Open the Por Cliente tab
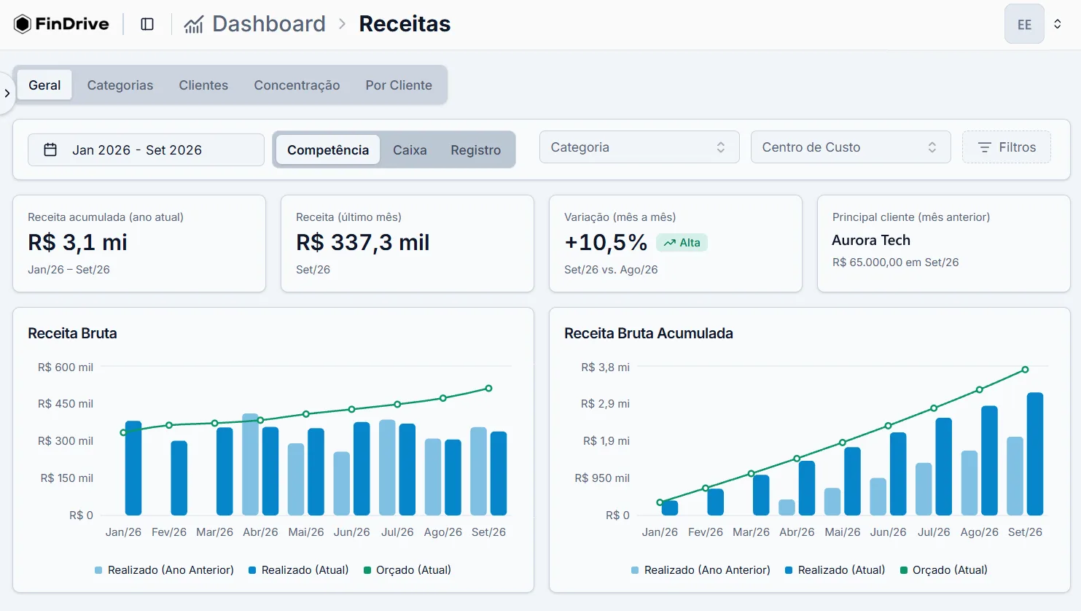Image resolution: width=1081 pixels, height=611 pixels. (399, 85)
